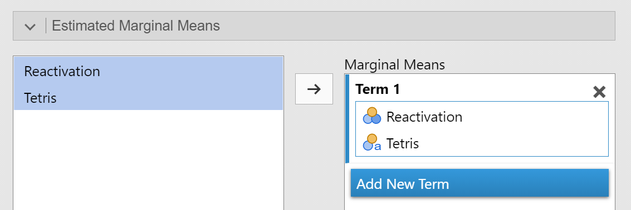Select the Term 1 heading

point(378,89)
